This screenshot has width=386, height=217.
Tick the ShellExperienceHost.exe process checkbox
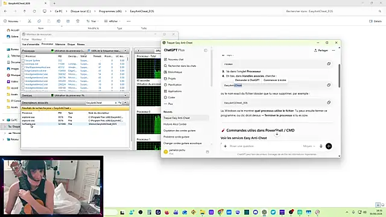click(23, 67)
